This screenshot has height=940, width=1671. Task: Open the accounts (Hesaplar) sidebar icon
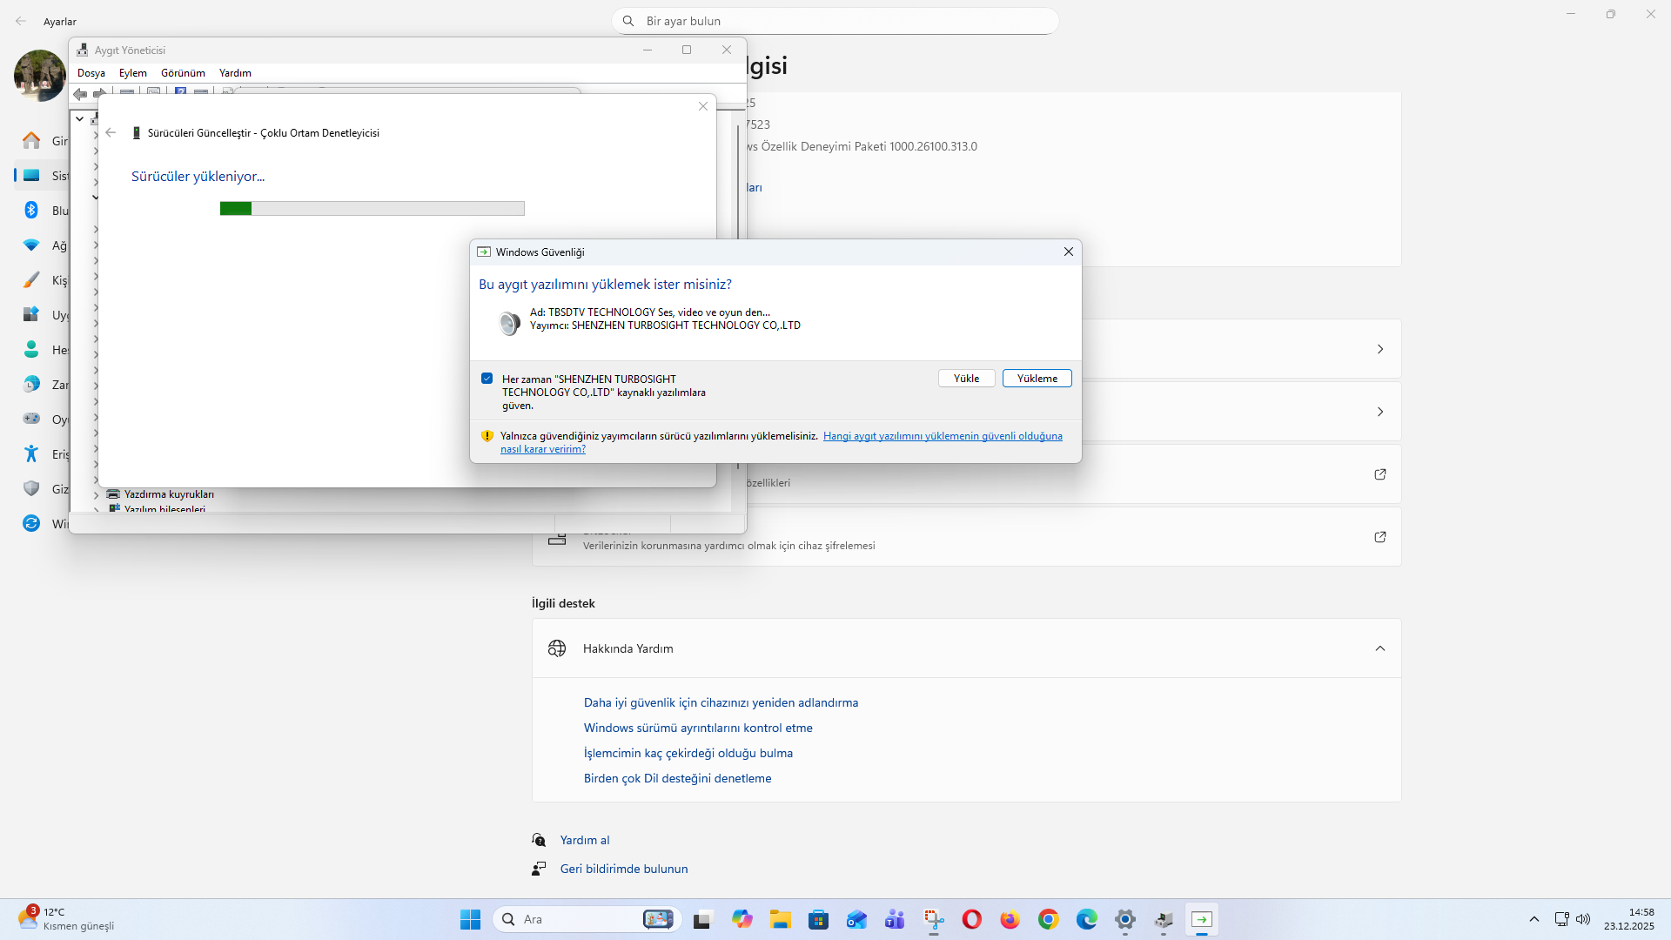[31, 350]
